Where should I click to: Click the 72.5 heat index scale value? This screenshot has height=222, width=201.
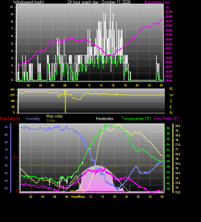coord(178,192)
